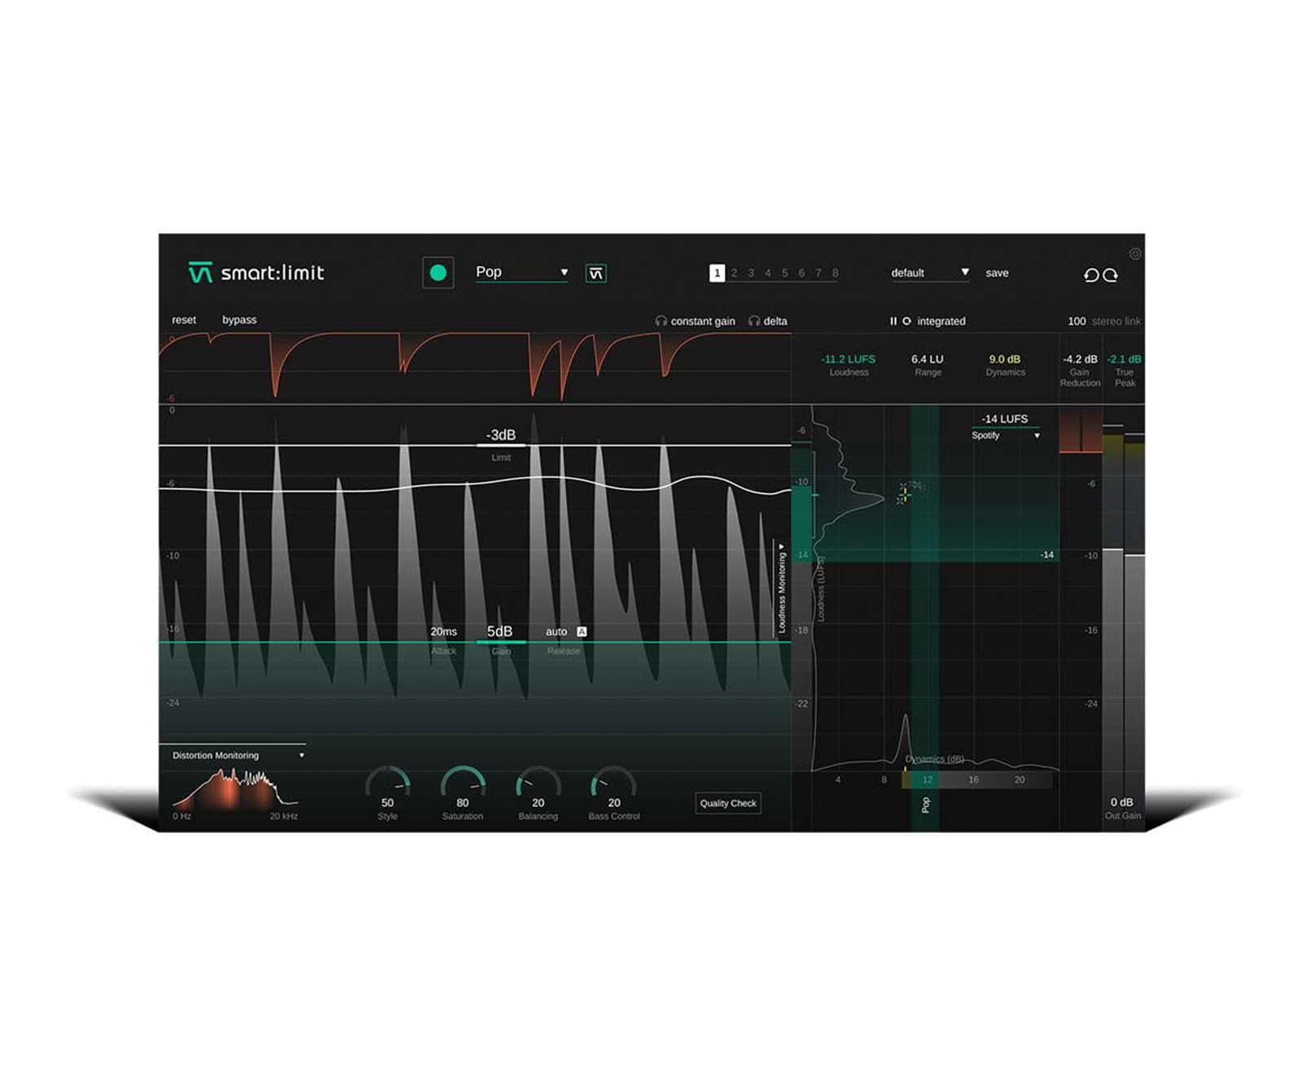
Task: Click the Balancing knob
Action: click(x=538, y=784)
